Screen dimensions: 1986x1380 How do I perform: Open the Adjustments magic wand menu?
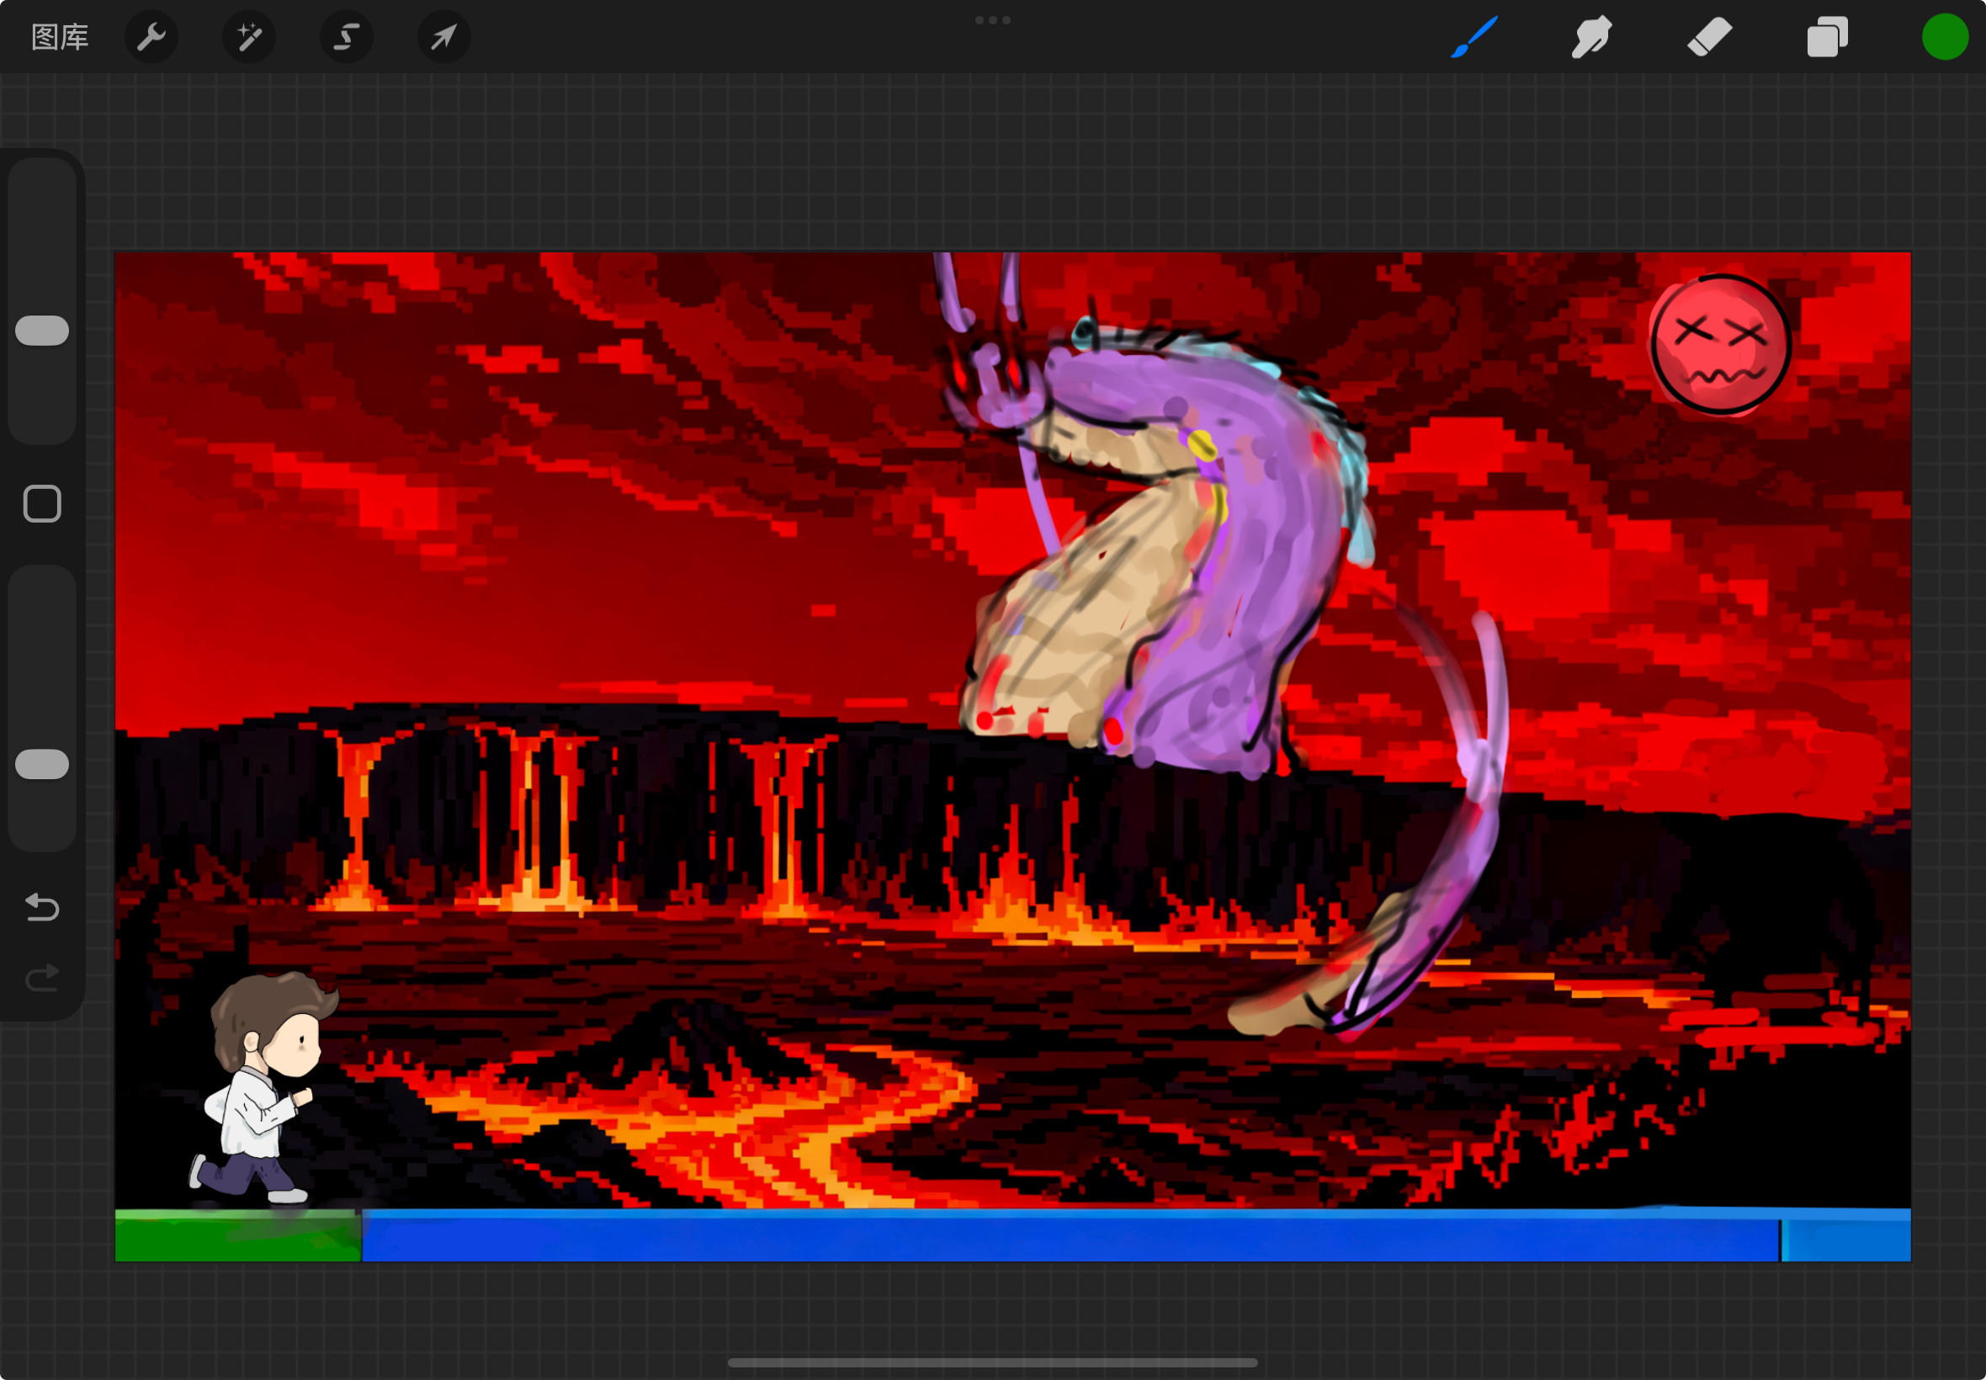pos(249,37)
